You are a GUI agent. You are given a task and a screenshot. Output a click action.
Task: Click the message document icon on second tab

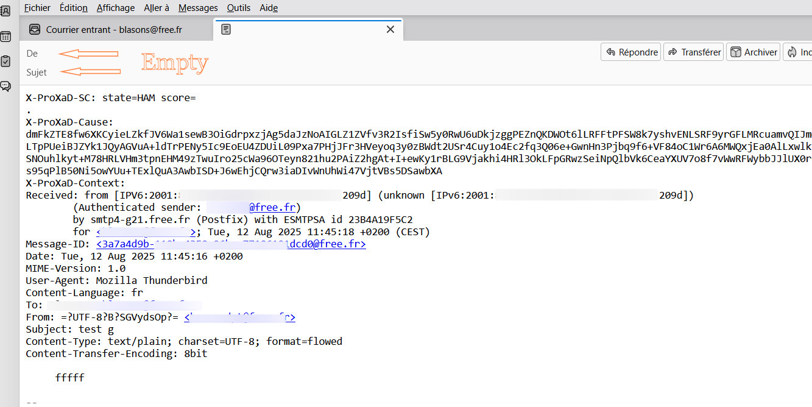pos(226,29)
